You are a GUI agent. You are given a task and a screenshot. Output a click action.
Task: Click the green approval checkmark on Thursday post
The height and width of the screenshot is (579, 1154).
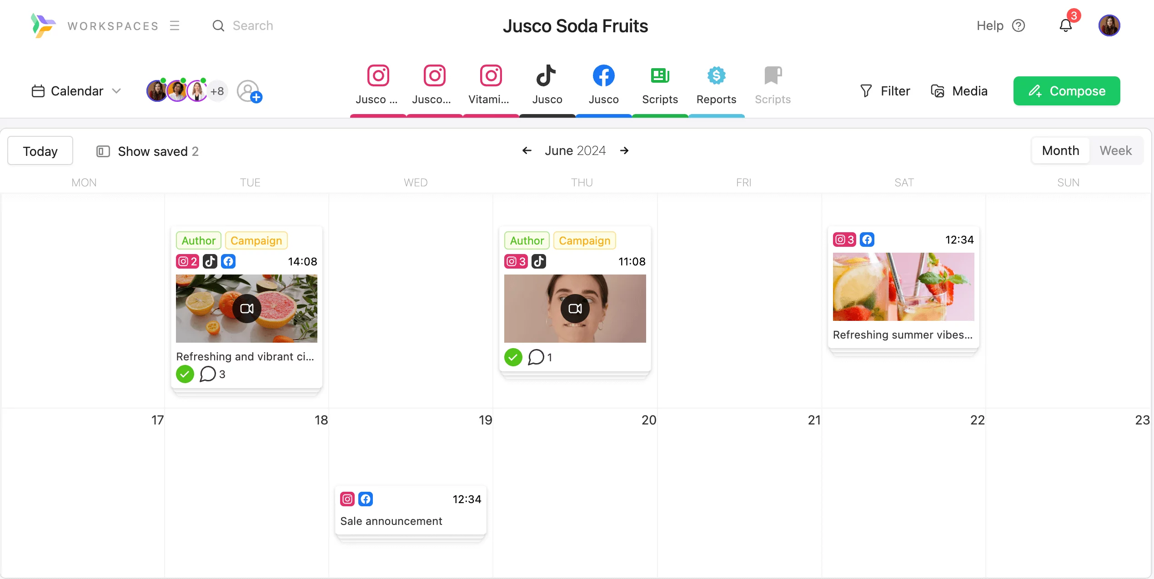tap(513, 357)
